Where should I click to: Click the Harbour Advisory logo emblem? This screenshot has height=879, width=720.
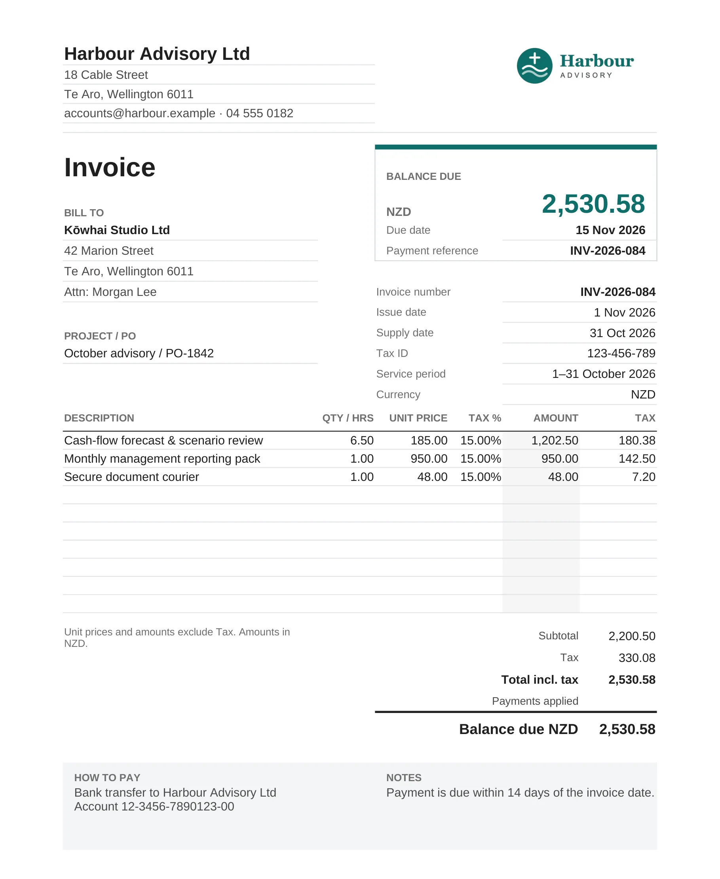pos(534,66)
